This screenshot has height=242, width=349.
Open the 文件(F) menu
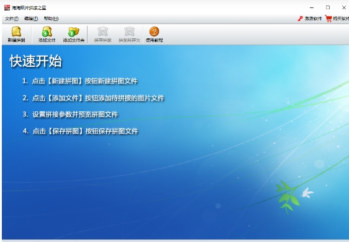click(12, 19)
